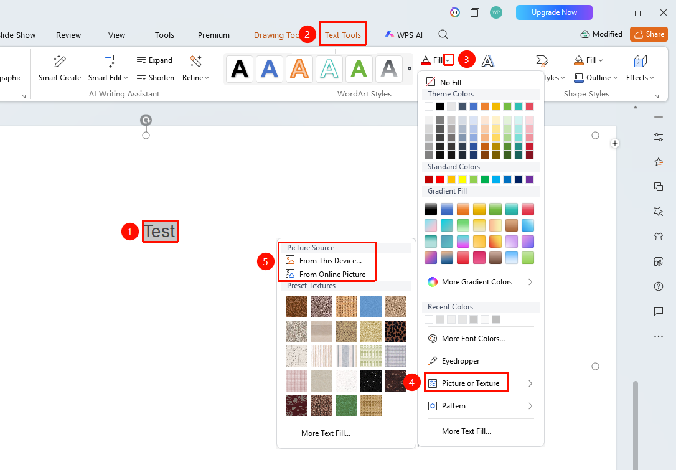Viewport: 676px width, 470px height.
Task: Apply the orange outlined WordArt style
Action: pos(299,68)
